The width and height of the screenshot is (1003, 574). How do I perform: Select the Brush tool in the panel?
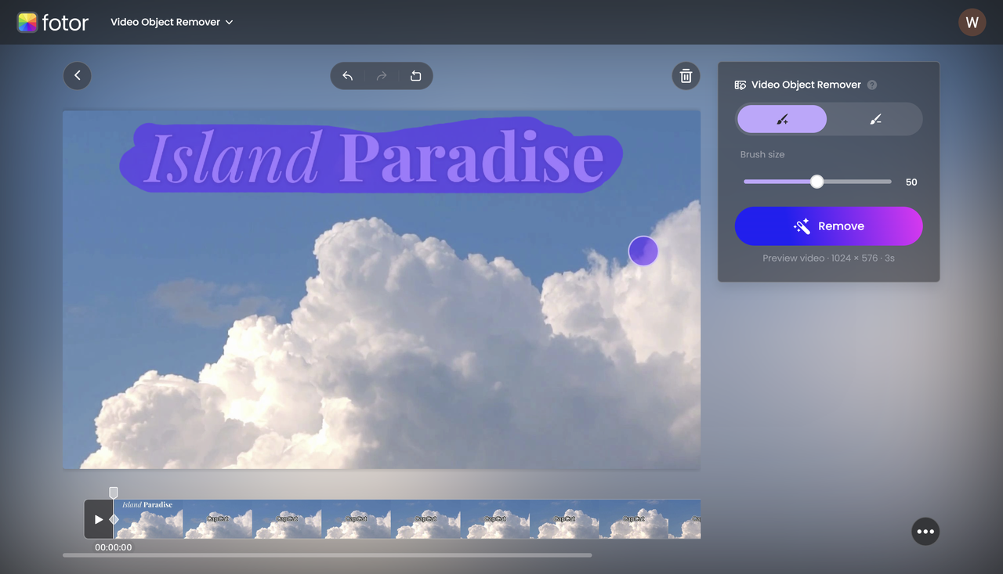pyautogui.click(x=781, y=118)
